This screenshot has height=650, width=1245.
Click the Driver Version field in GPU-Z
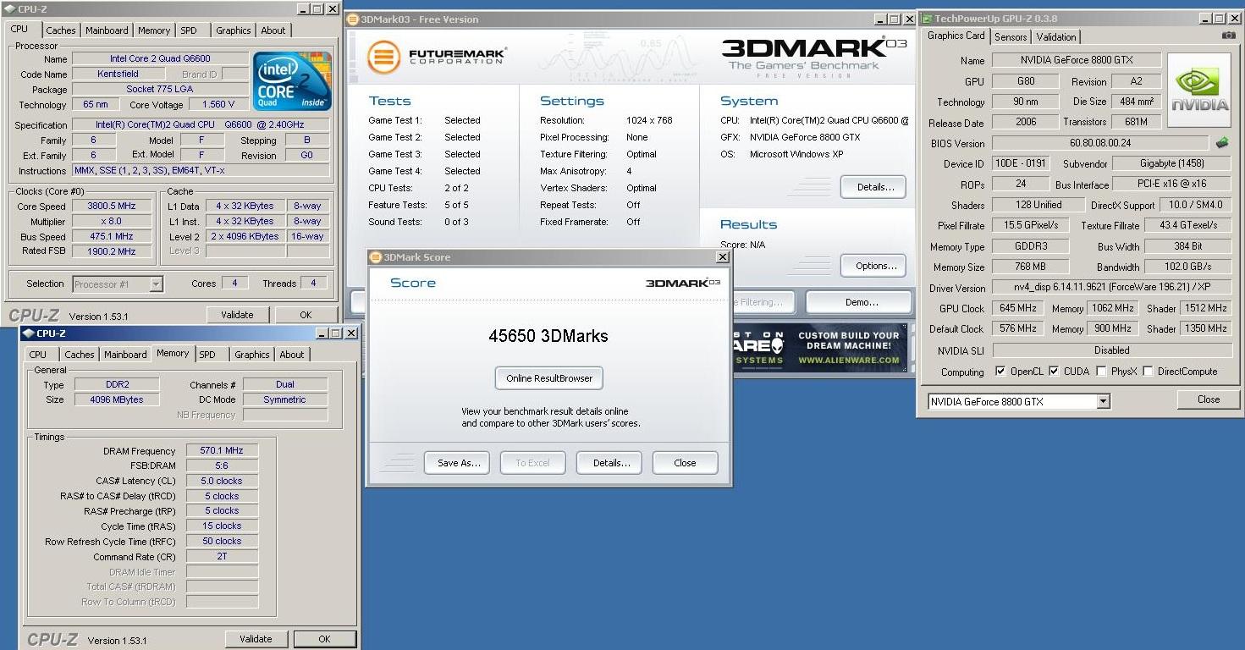(x=1111, y=288)
